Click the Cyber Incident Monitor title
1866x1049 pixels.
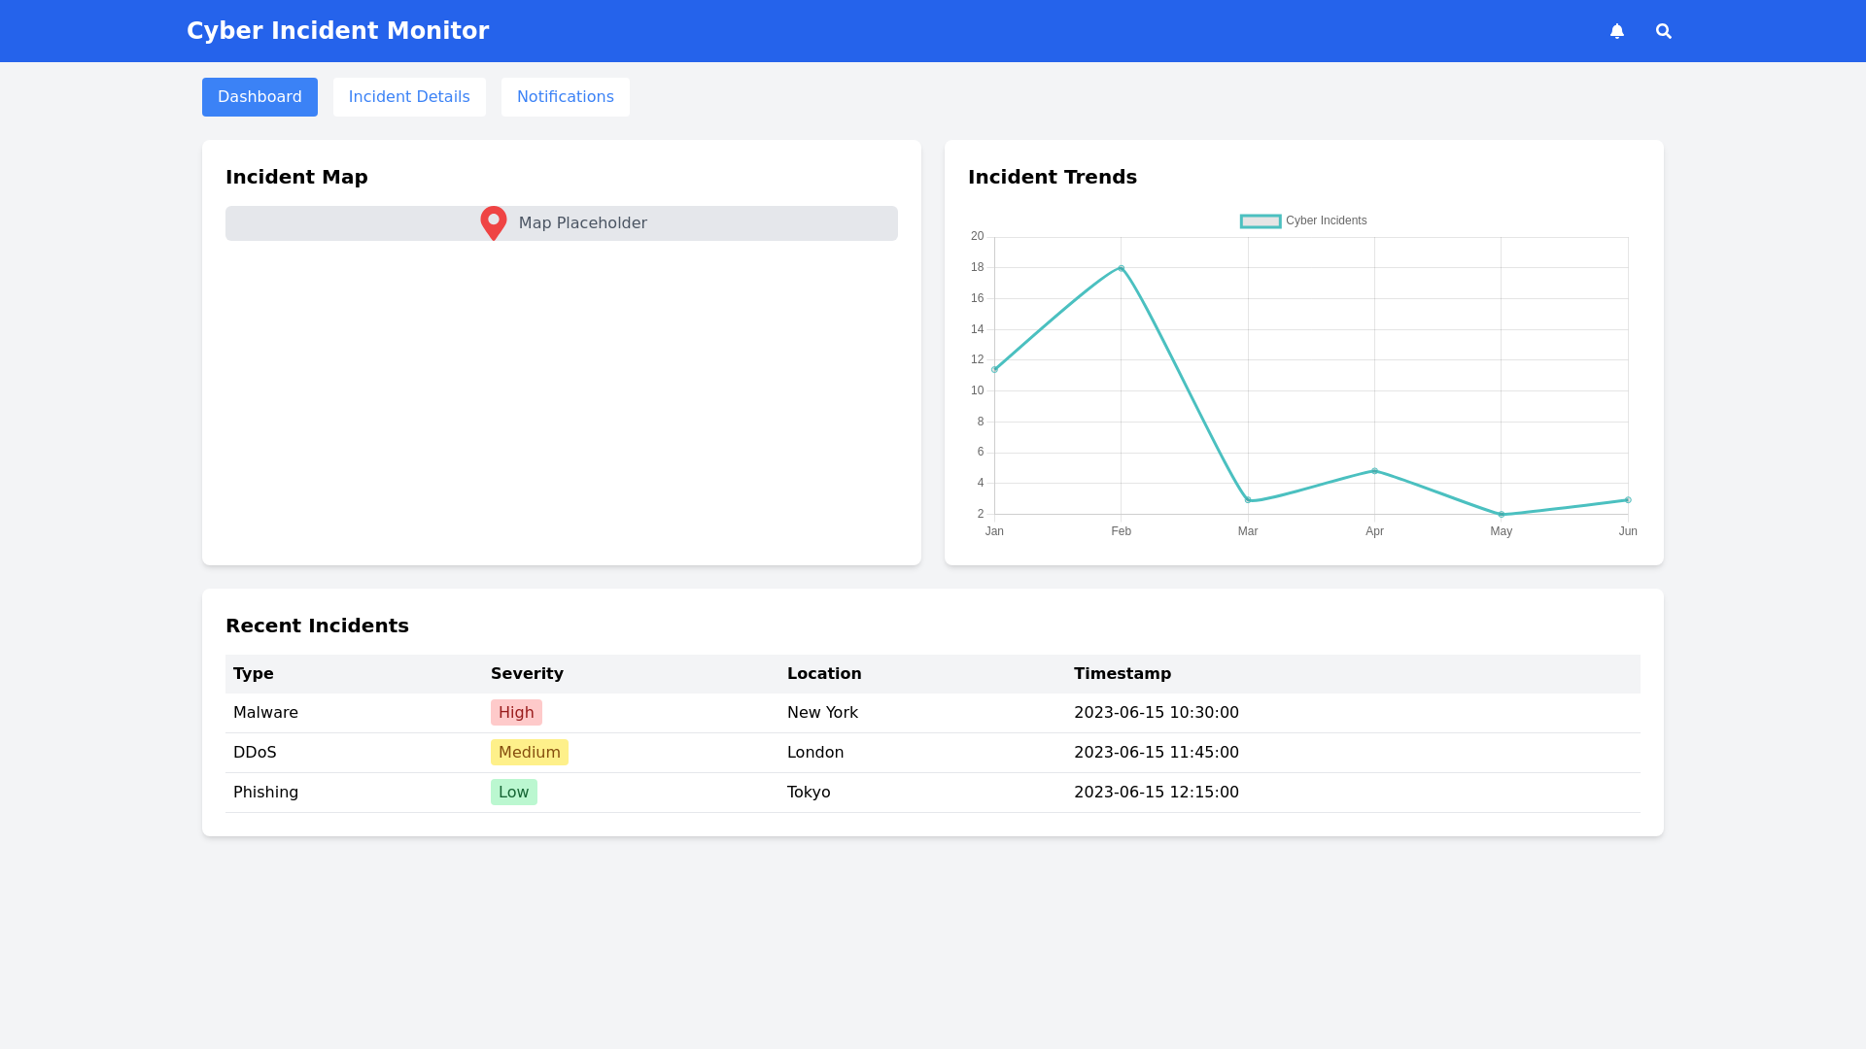pyautogui.click(x=337, y=31)
